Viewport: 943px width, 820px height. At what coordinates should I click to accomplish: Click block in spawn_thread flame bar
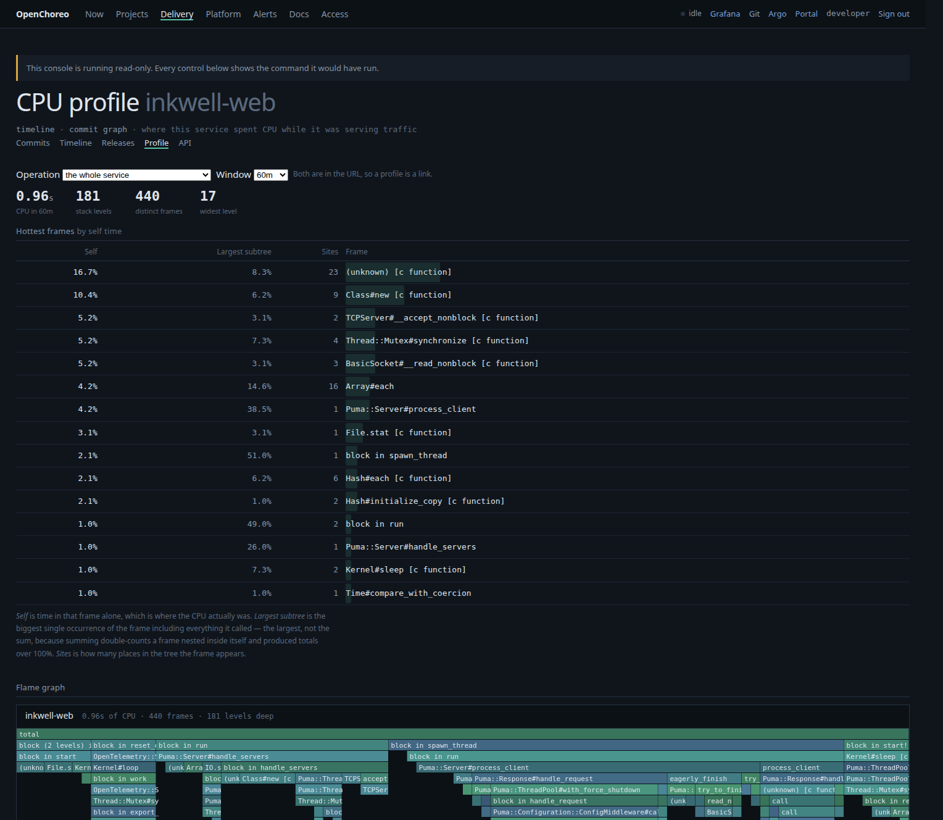[616, 745]
